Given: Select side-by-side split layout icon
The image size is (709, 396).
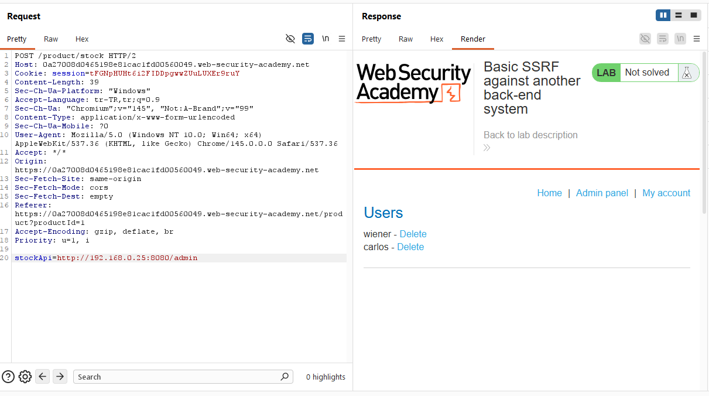Looking at the screenshot, I should coord(663,15).
